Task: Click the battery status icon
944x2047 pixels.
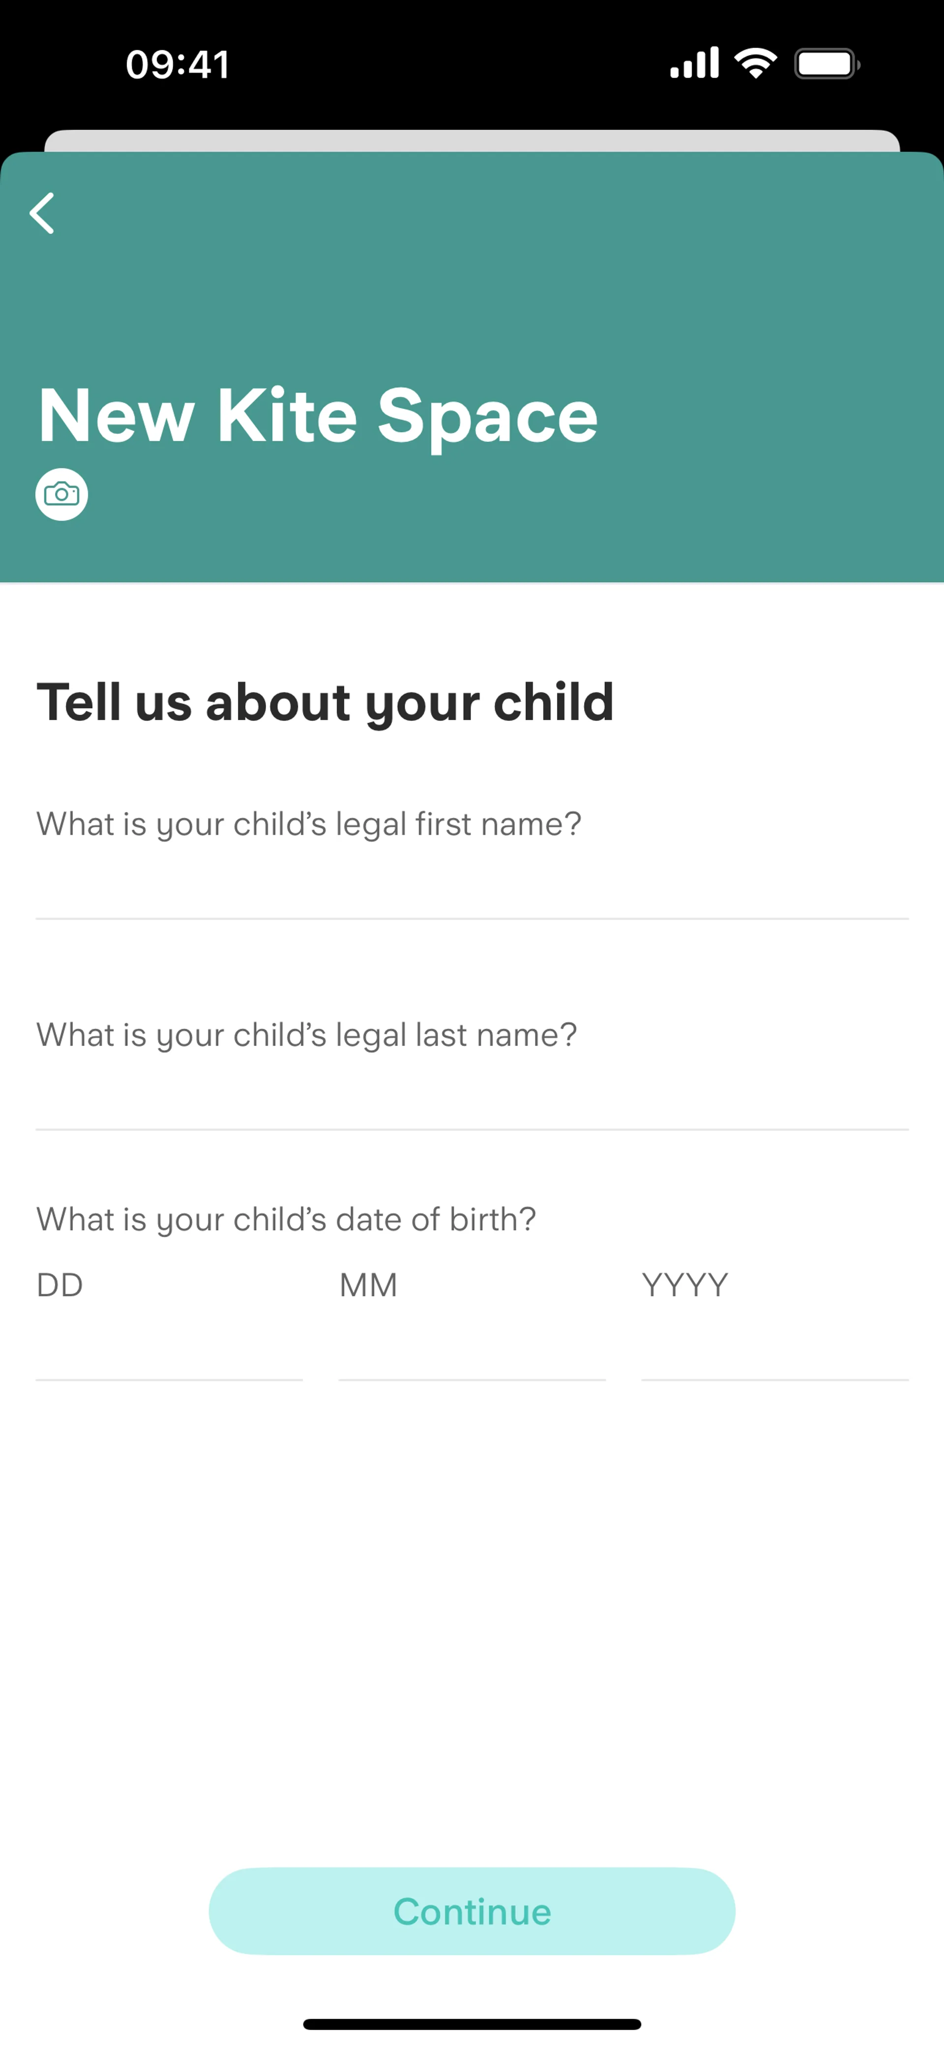Action: pos(826,63)
